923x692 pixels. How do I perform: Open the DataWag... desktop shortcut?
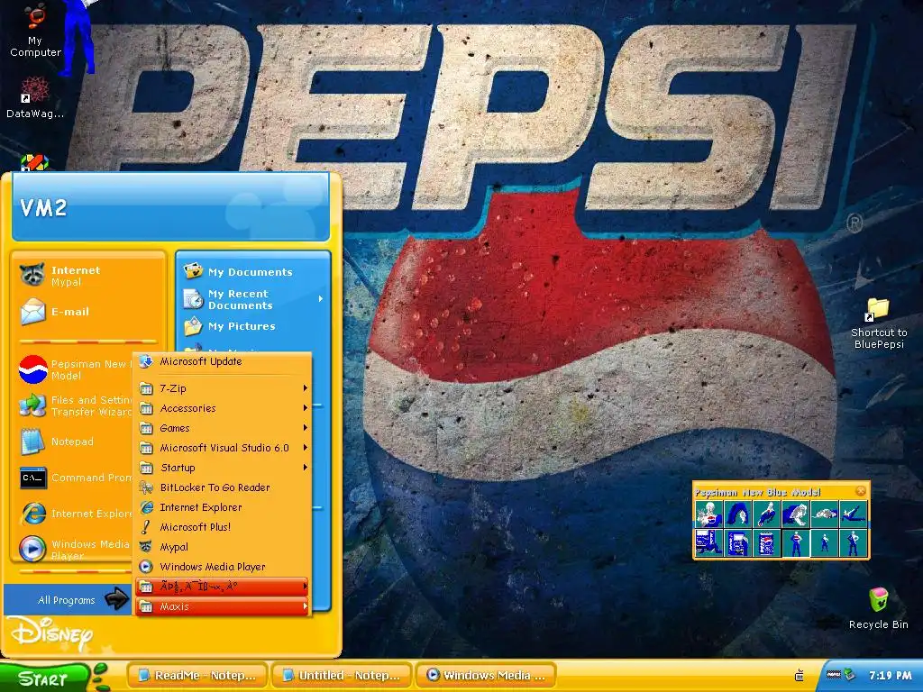tap(35, 97)
